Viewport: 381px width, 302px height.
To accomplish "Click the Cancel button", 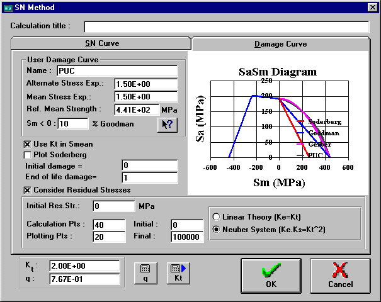I will tap(340, 276).
